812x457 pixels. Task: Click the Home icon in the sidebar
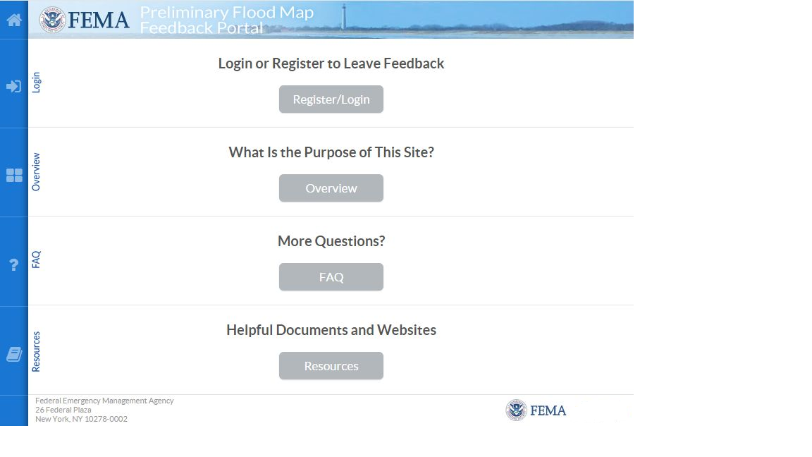14,20
